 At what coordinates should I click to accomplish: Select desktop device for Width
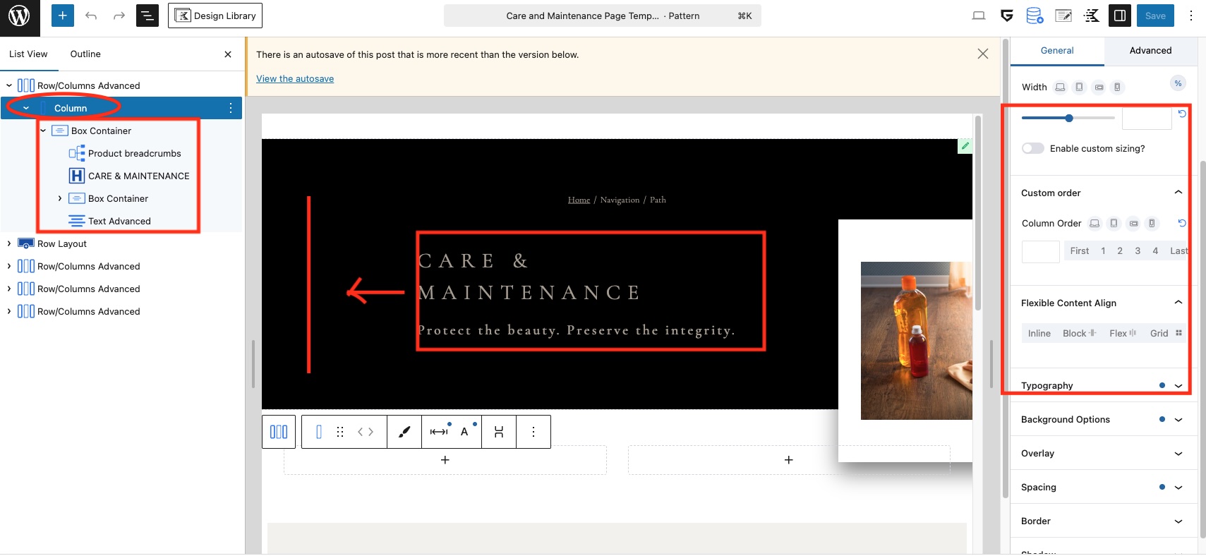click(1060, 87)
